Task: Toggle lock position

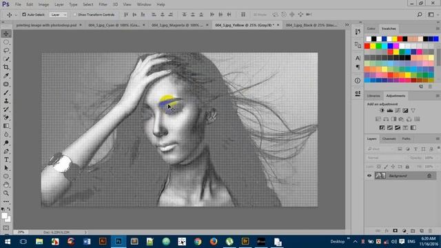Action: coord(393,167)
